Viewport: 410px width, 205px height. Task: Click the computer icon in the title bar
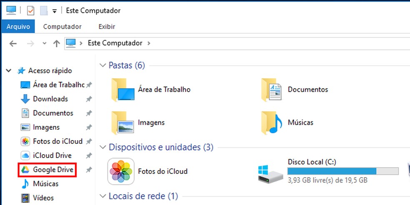11,10
